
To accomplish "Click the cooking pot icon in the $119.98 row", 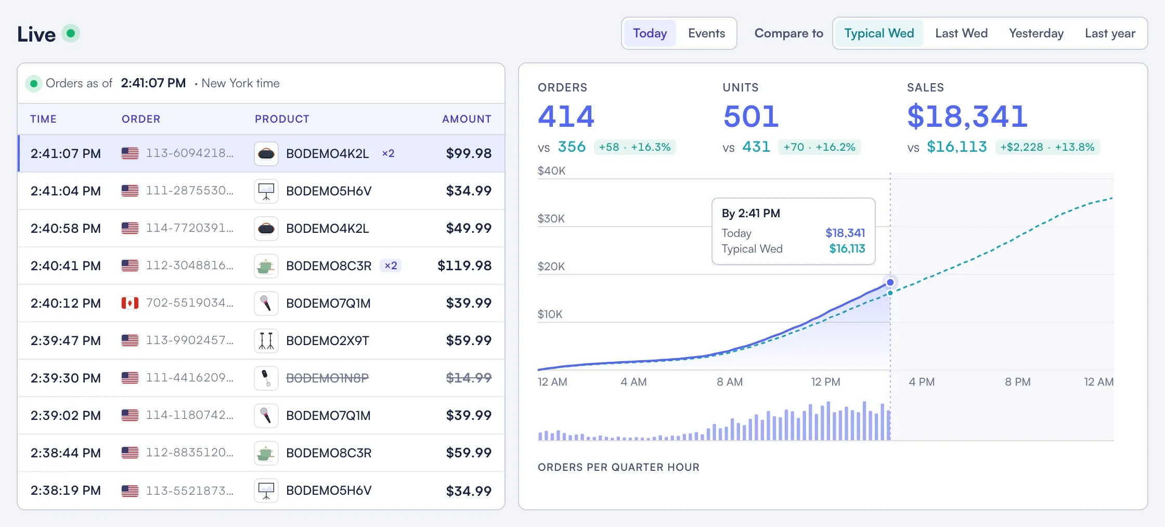I will [x=266, y=266].
